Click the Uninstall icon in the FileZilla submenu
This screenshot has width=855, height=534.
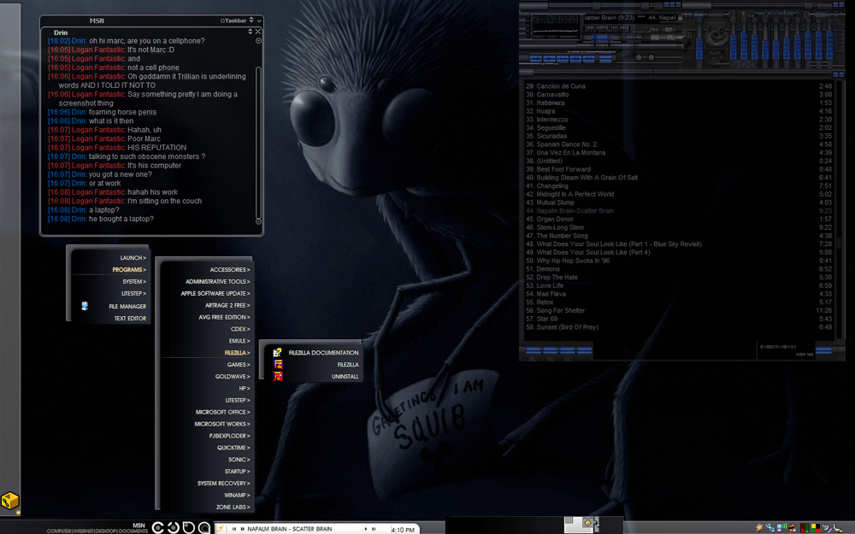(x=278, y=376)
